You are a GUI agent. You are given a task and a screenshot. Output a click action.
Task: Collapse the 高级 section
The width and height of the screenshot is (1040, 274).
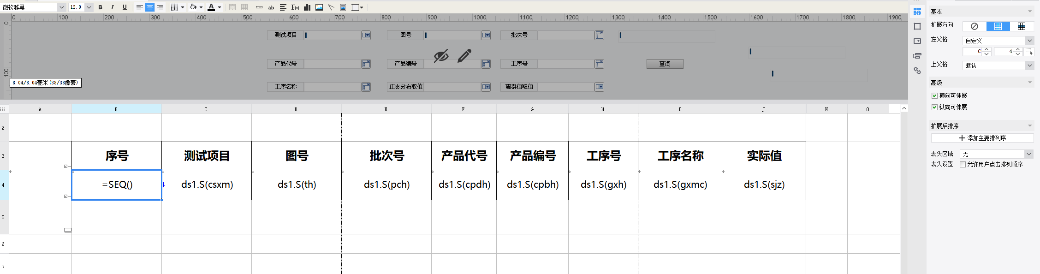(x=1030, y=83)
